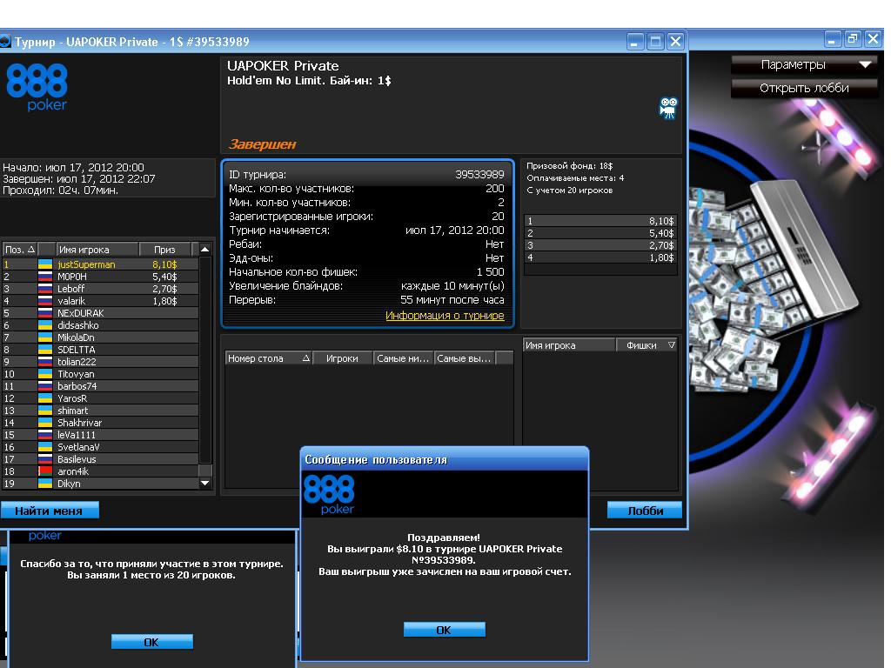
Task: Sort players by the Поз. column header
Action: (19, 250)
